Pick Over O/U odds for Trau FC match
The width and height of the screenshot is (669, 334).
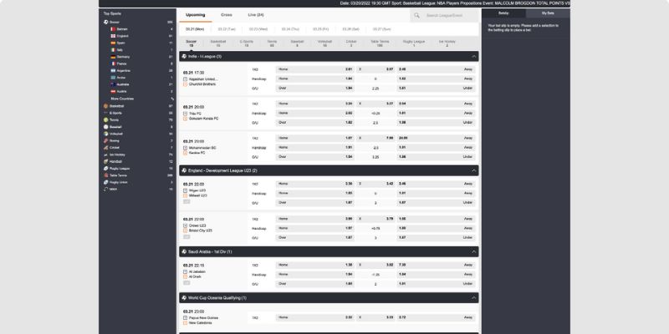click(x=315, y=122)
